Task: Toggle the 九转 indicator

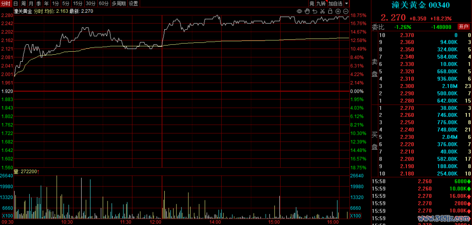Action: [321, 4]
